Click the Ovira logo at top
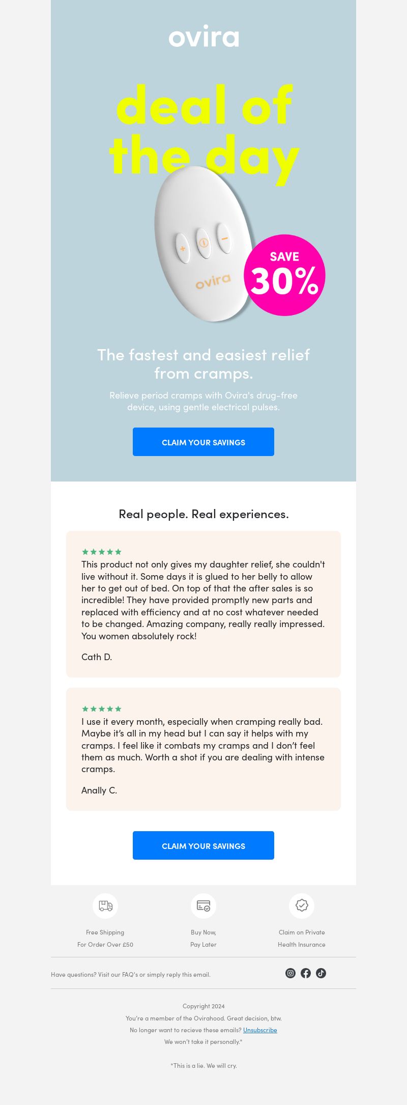 pyautogui.click(x=203, y=37)
